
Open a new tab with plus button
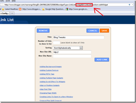tap(12, 13)
